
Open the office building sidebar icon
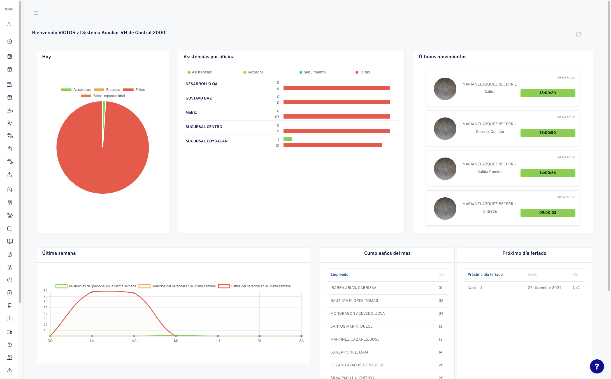pyautogui.click(x=10, y=203)
